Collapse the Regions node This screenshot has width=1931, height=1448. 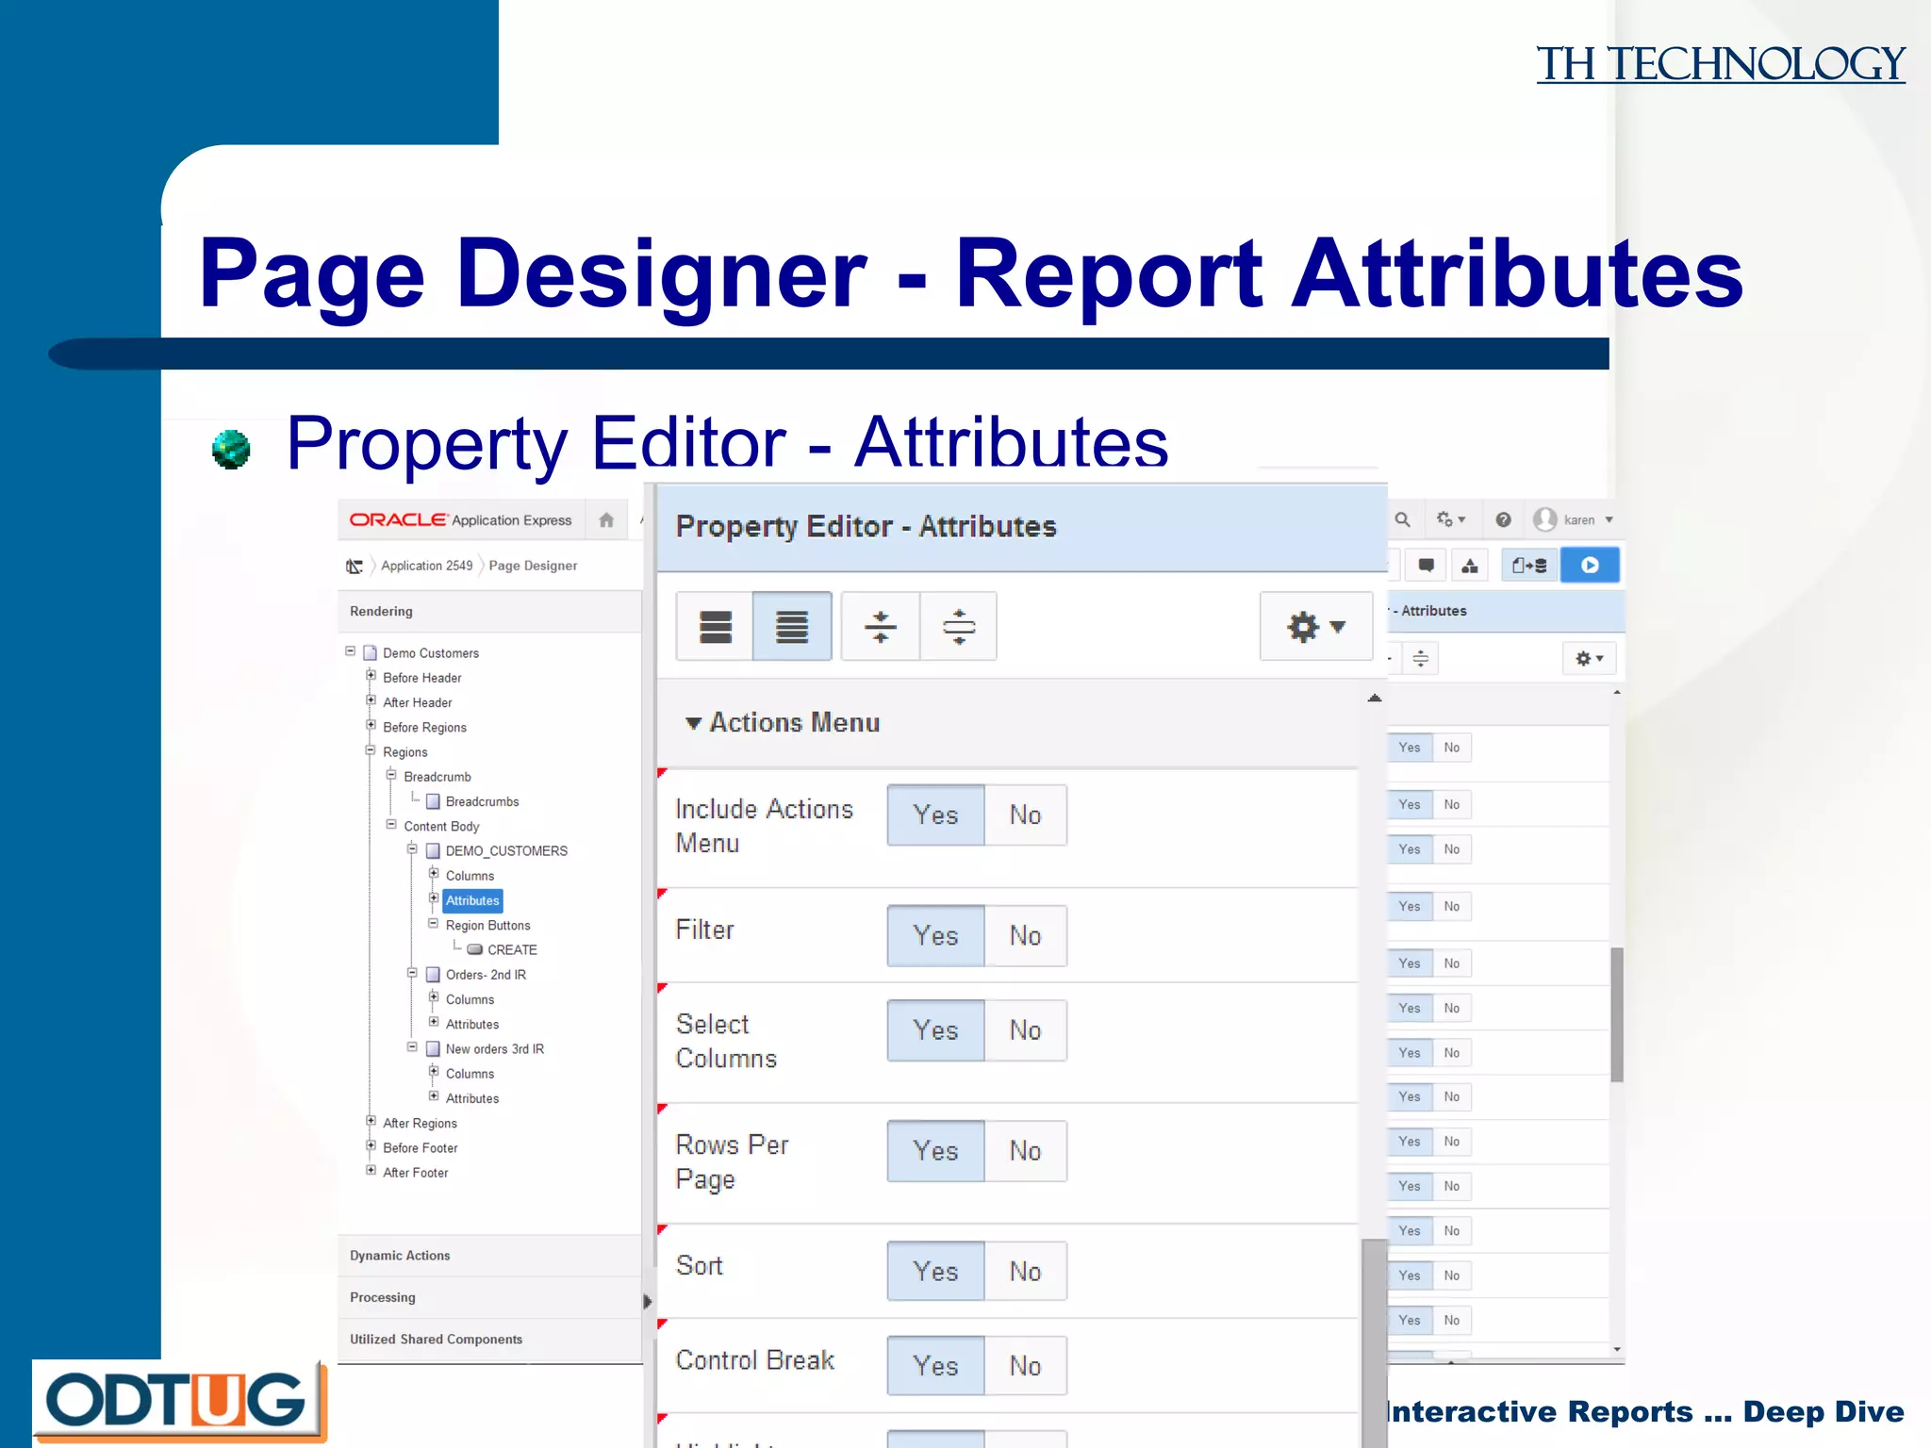tap(371, 750)
